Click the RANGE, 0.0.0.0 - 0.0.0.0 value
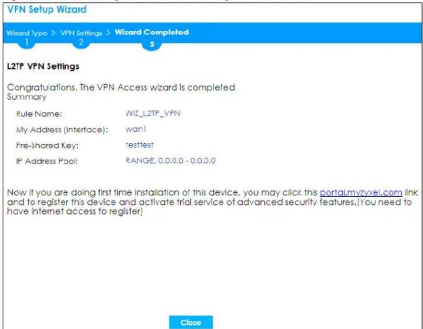This screenshot has width=423, height=329. (x=171, y=161)
